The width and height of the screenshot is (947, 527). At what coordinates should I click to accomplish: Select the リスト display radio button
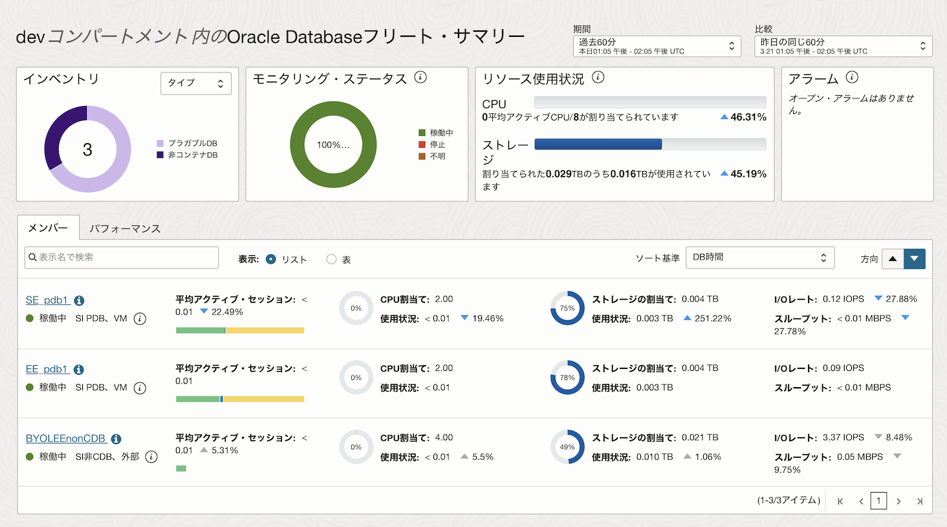pos(271,259)
